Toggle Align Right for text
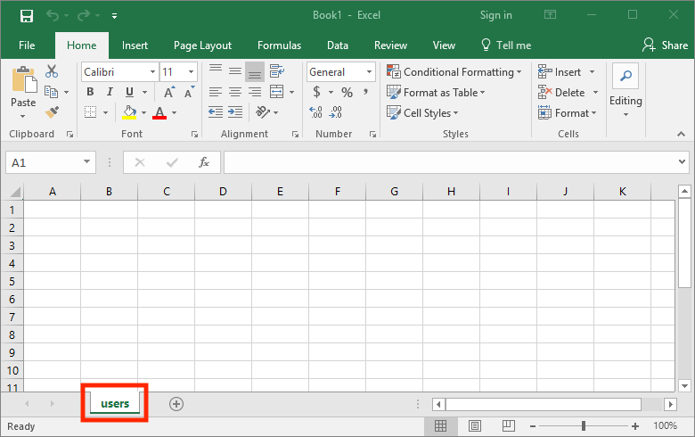Viewport: 695px width, 437px height. coord(255,92)
